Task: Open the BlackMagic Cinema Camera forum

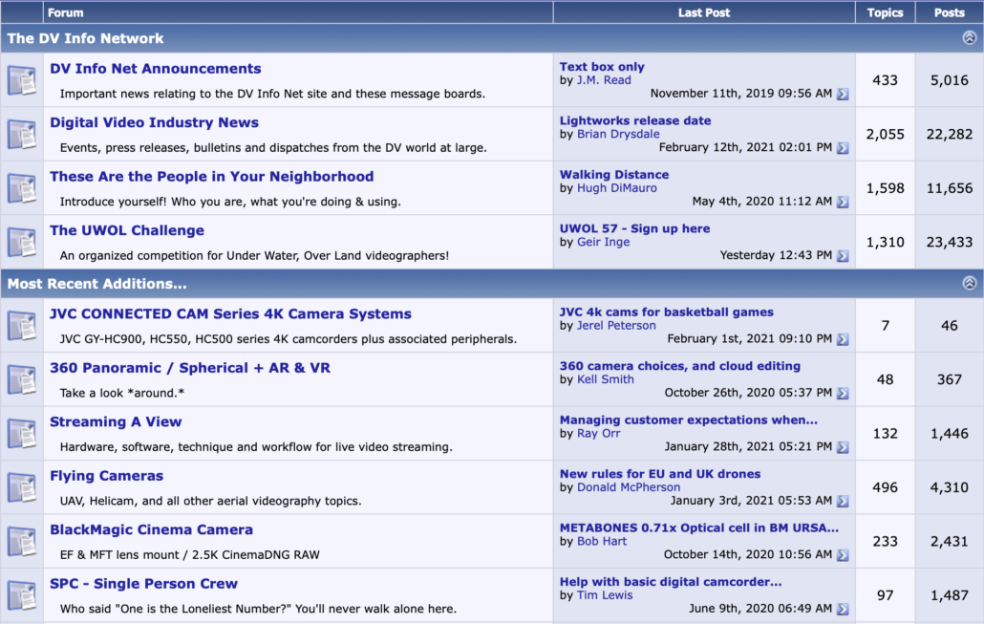Action: [x=151, y=529]
